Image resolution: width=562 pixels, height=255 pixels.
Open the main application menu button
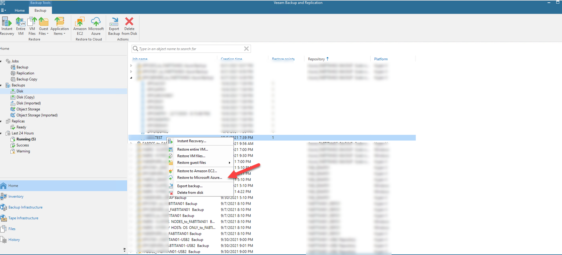[4, 10]
